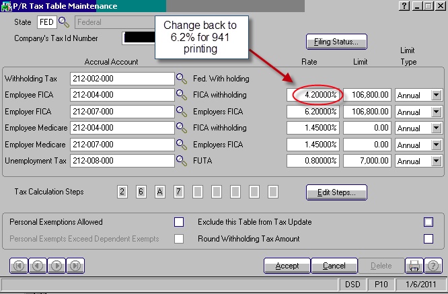The height and width of the screenshot is (294, 448).
Task: Open Employer FICA account lookup magnifier
Action: coord(182,112)
